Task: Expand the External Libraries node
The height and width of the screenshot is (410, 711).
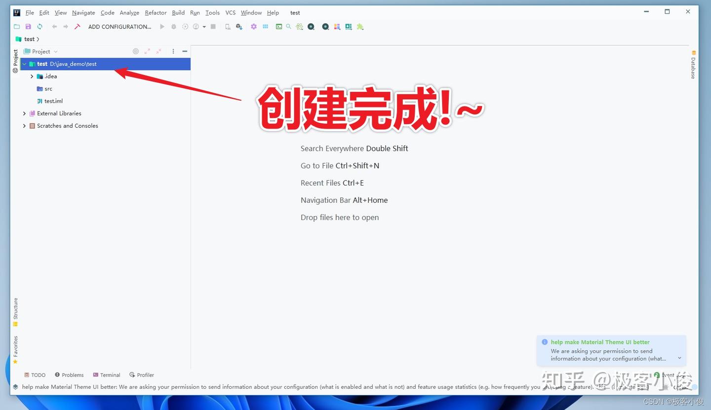Action: pos(24,113)
